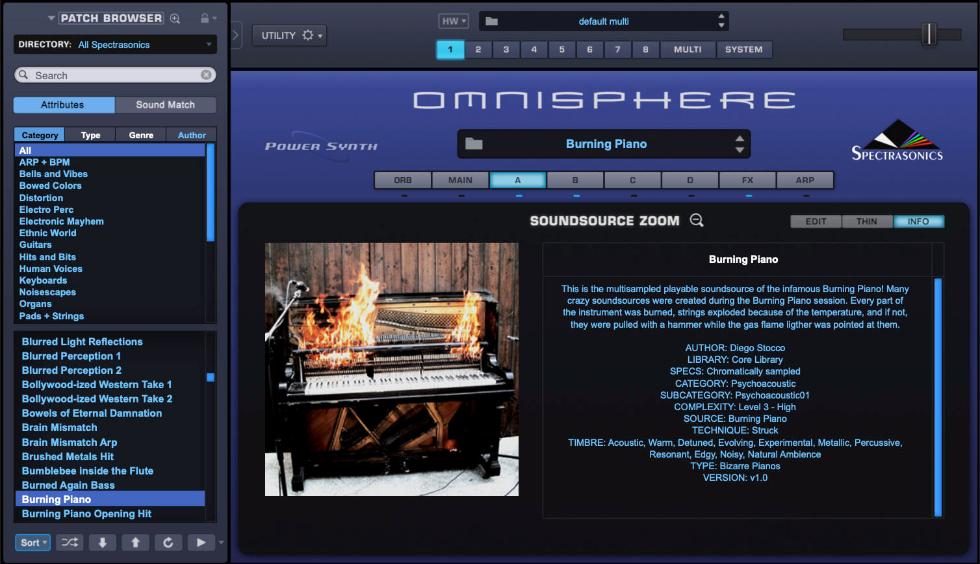Select part 1 button
Screen dimensions: 980x564
click(x=450, y=49)
